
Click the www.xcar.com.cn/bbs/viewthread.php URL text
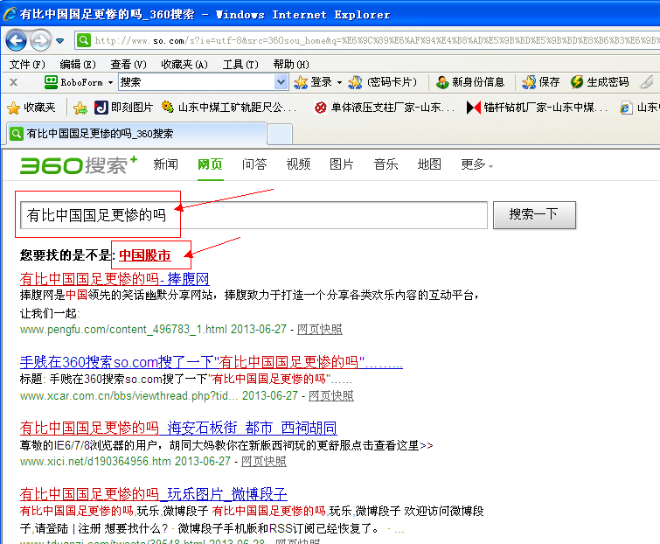(x=129, y=396)
